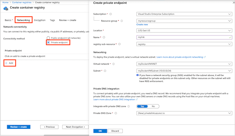Click the Virtual network info icon
The image size is (235, 136).
coord(113,64)
